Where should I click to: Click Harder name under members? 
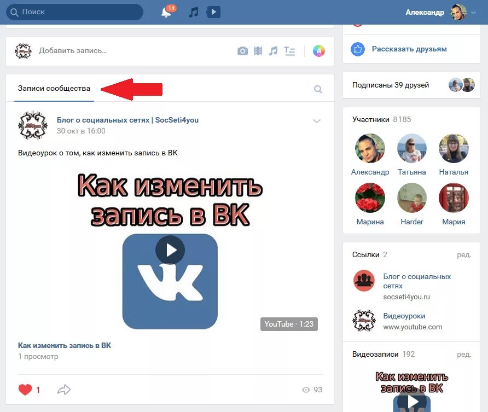(412, 222)
